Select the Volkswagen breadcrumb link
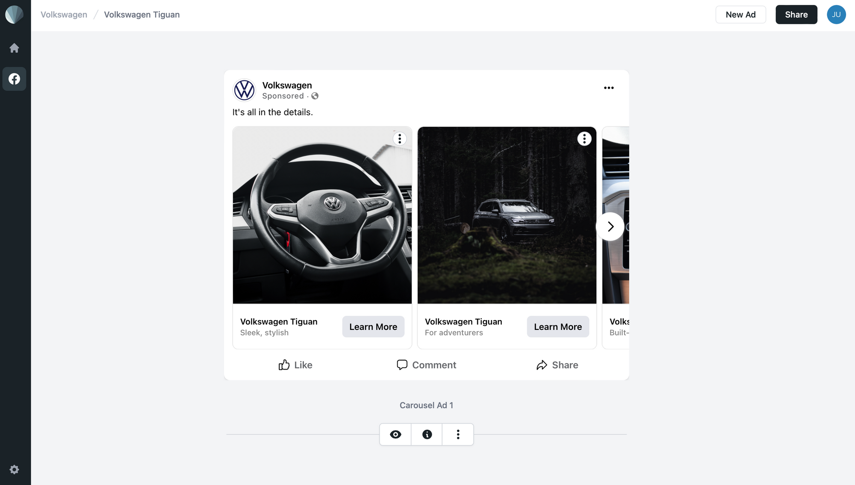Viewport: 855px width, 485px height. coord(64,14)
